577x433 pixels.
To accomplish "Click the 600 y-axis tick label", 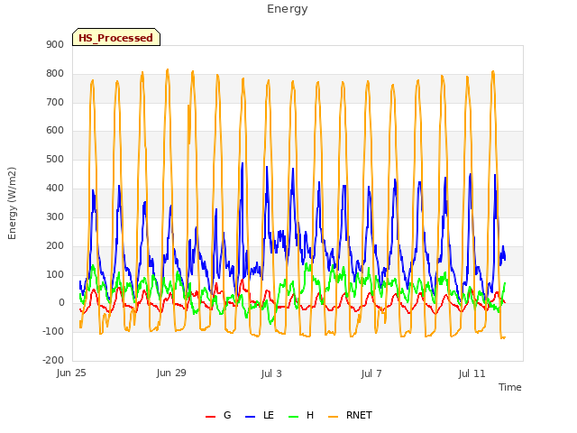I will point(55,130).
